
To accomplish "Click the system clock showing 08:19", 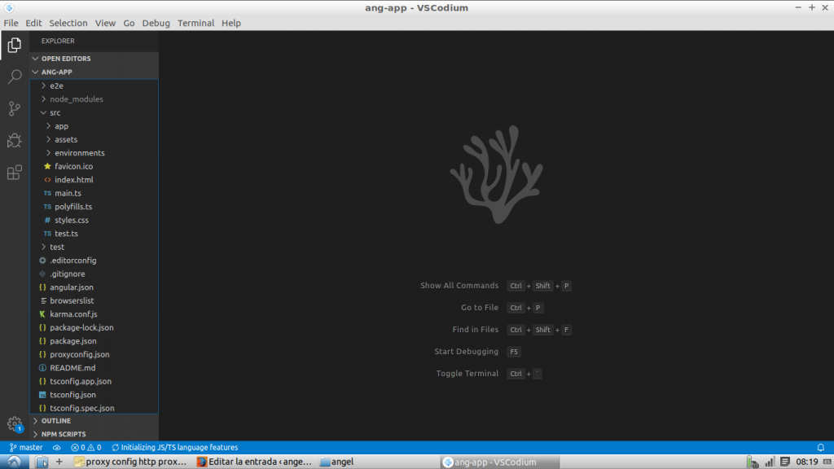I will [807, 462].
